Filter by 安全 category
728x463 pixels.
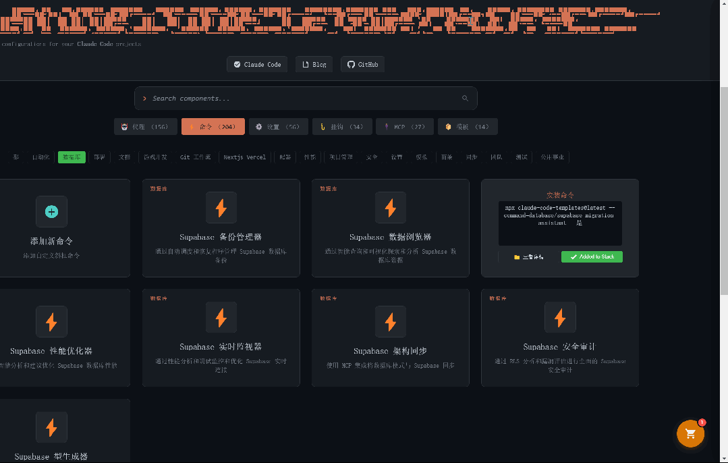[x=372, y=157]
